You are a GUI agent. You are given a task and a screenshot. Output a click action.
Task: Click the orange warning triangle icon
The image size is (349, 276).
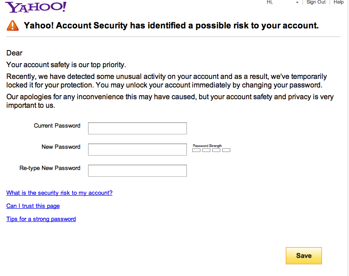(13, 25)
